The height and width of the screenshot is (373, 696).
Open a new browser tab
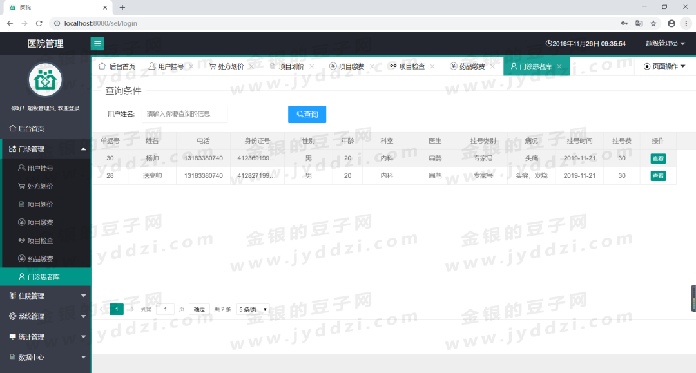[122, 8]
